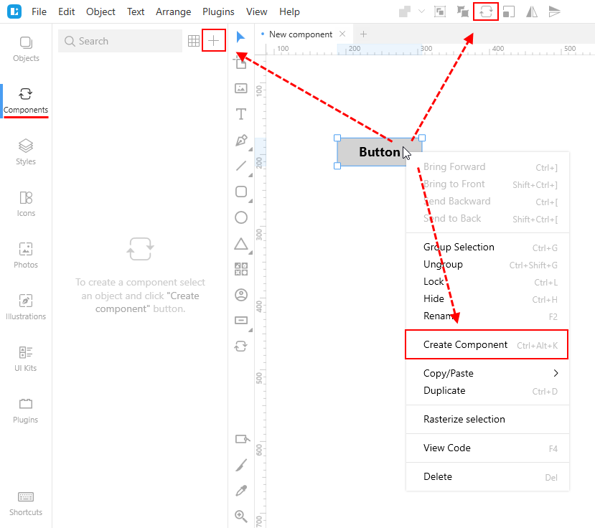Activate the Zoom tool
595x528 pixels.
pos(241,516)
